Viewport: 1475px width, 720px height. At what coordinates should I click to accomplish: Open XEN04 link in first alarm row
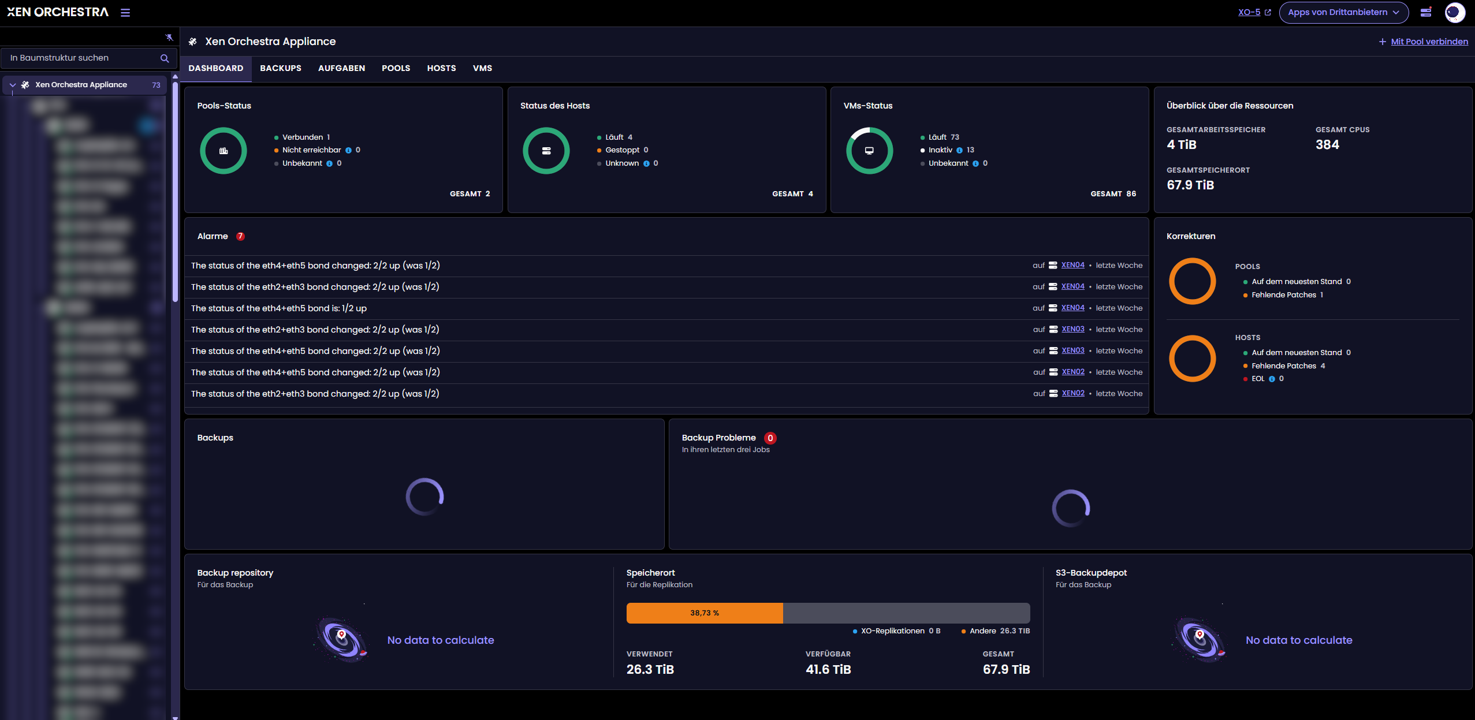pyautogui.click(x=1072, y=265)
